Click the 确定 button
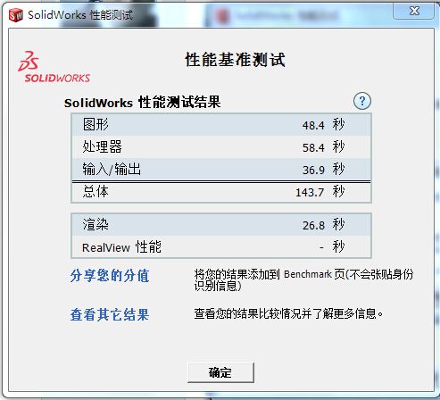 (220, 372)
